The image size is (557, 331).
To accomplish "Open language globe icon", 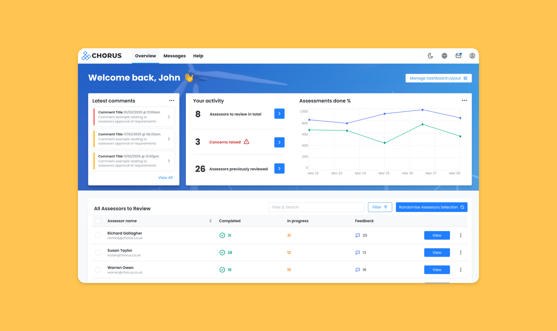I will point(444,56).
